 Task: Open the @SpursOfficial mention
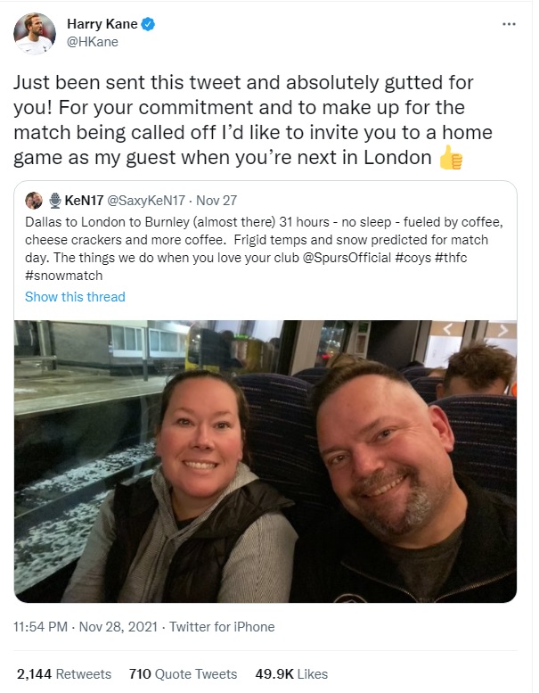point(347,258)
